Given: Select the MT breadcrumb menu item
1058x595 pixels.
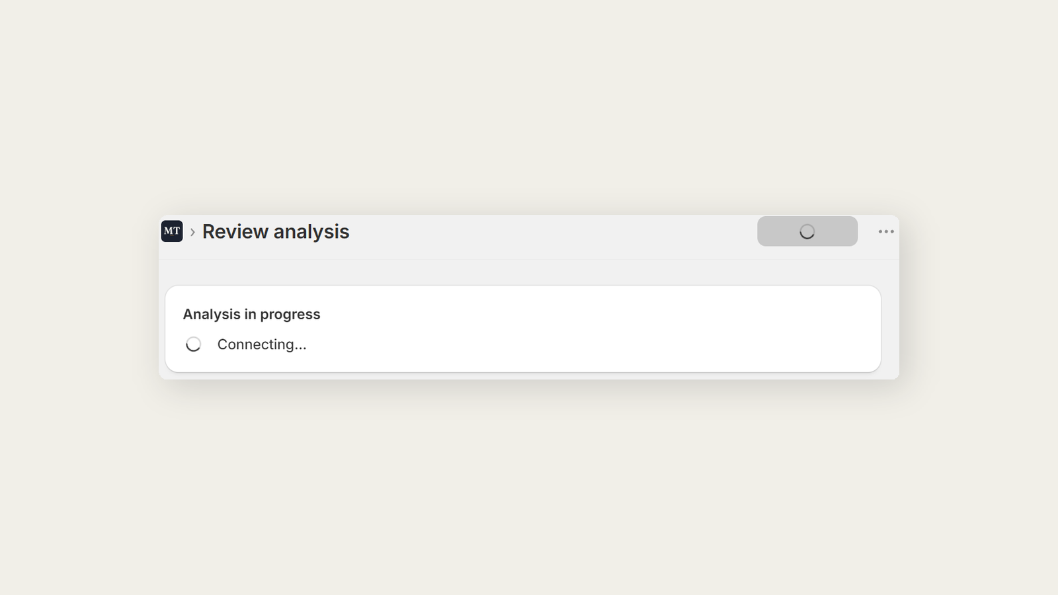Looking at the screenshot, I should click(x=172, y=231).
